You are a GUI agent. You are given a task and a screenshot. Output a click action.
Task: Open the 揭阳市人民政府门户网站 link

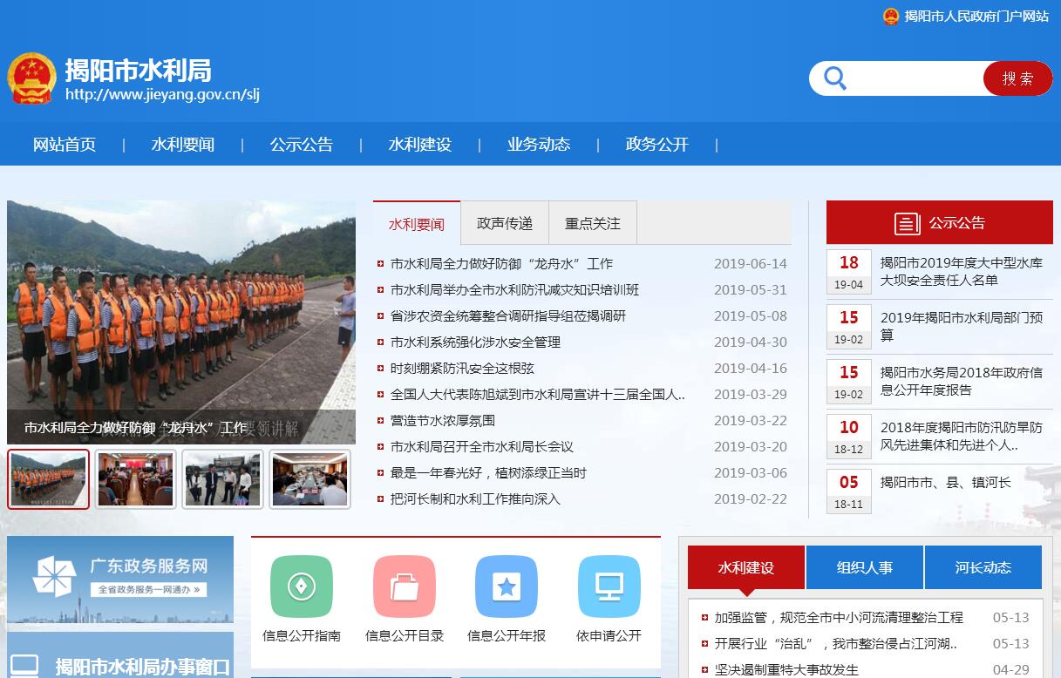976,16
